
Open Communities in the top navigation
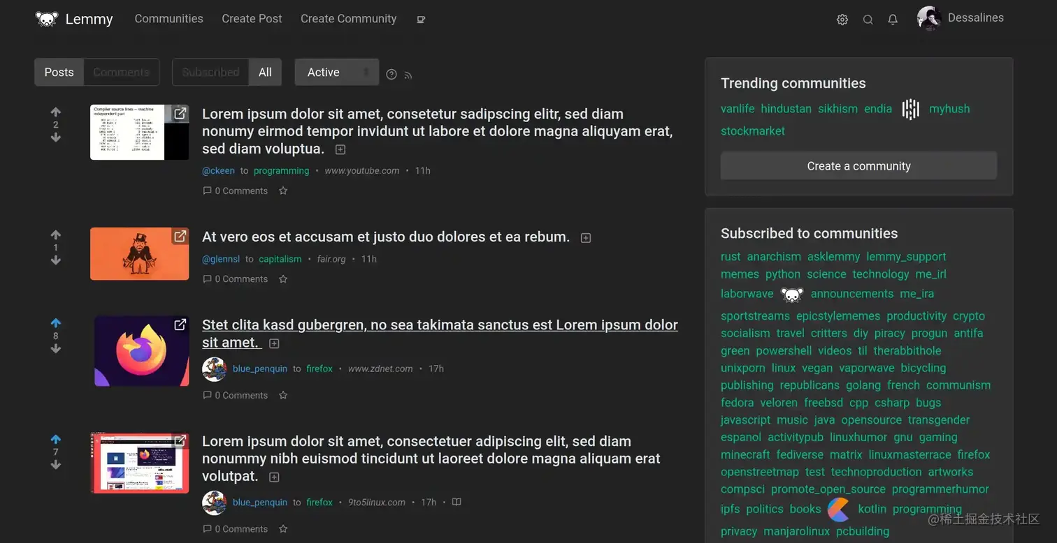pos(168,19)
